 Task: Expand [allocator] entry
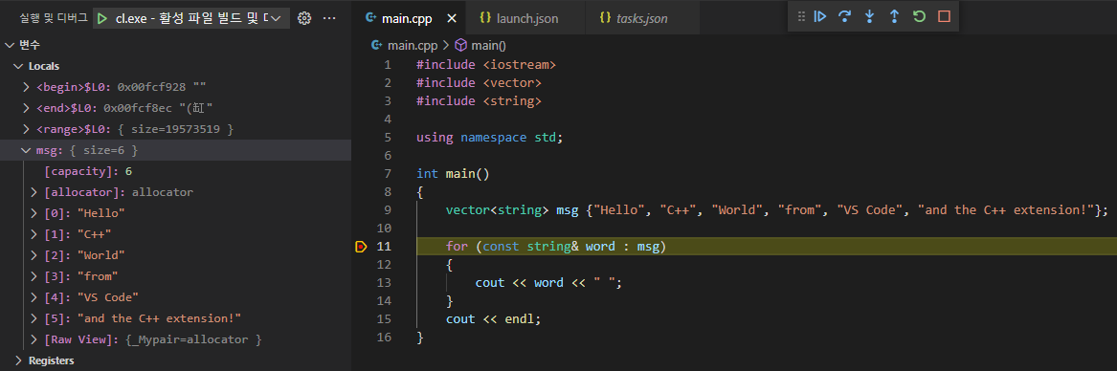pyautogui.click(x=34, y=192)
